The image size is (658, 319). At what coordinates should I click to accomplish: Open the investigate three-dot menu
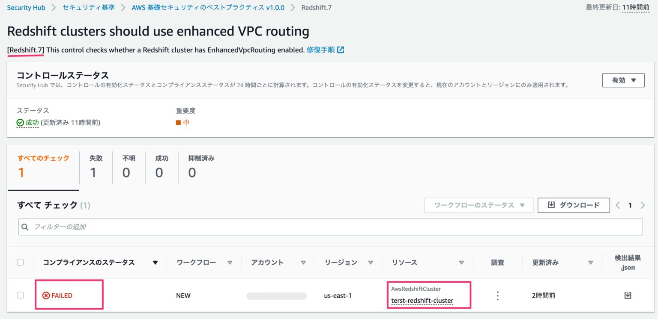pos(497,295)
